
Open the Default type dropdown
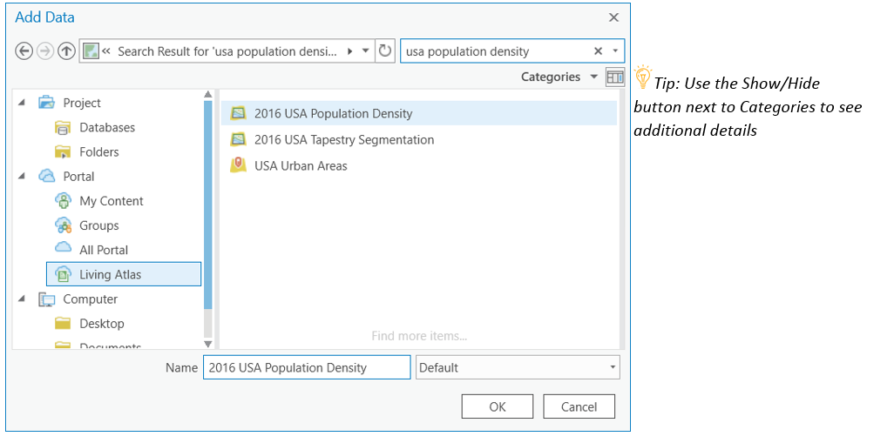tap(518, 367)
